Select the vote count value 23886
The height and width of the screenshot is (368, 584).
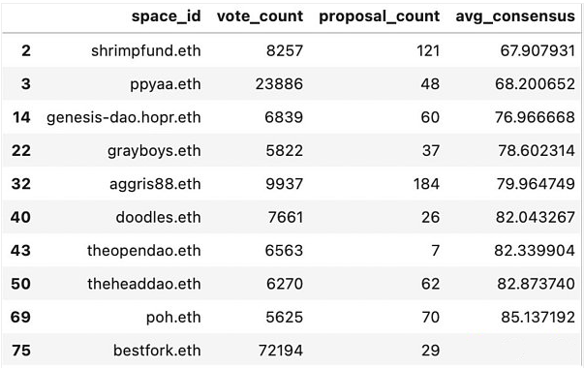279,84
